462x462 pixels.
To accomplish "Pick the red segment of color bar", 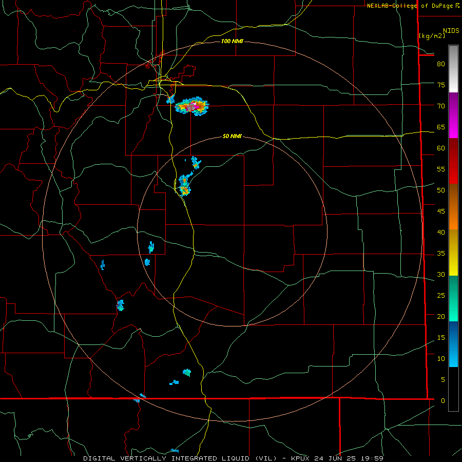I will (453, 161).
